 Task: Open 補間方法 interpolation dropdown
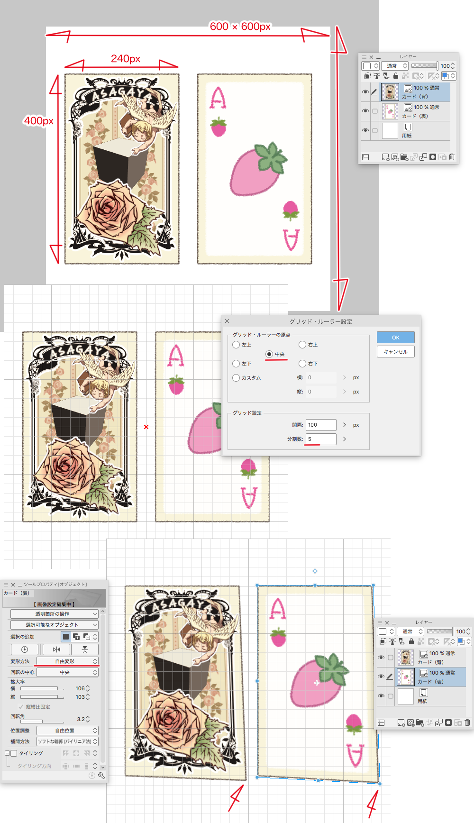point(67,741)
